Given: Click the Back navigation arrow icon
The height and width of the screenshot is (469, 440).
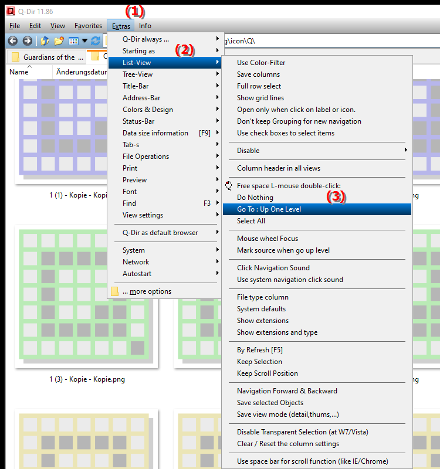Looking at the screenshot, I should point(12,40).
